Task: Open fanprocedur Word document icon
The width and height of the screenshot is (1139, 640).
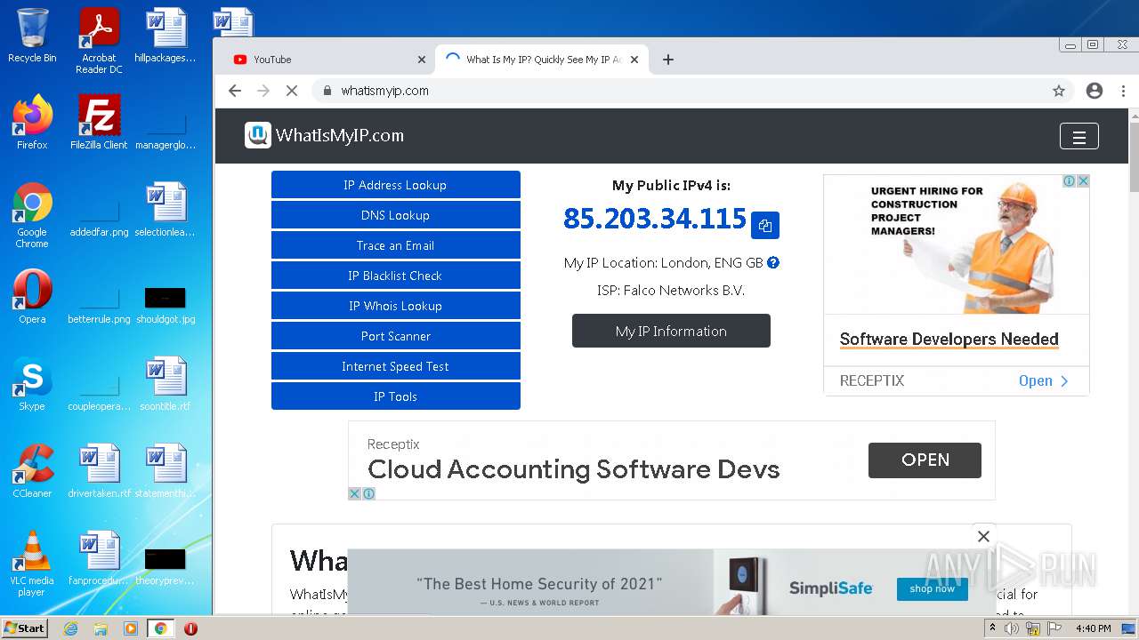Action: 99,558
